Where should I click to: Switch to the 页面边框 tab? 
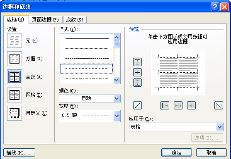[x=45, y=20]
